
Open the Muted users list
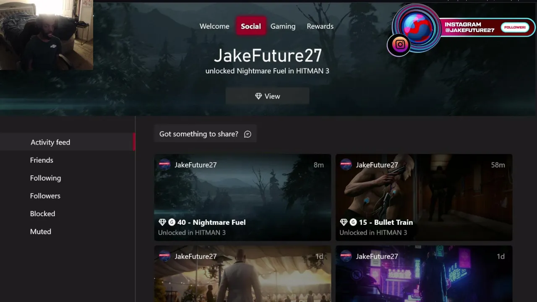pyautogui.click(x=40, y=232)
